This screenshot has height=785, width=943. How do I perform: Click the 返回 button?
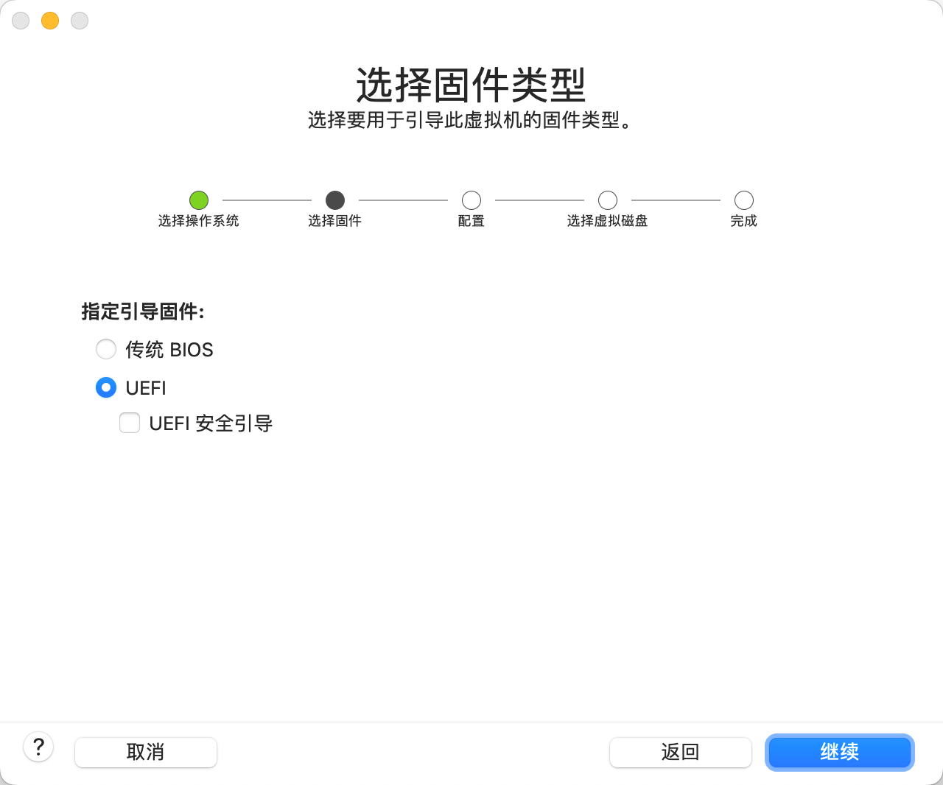(x=681, y=752)
